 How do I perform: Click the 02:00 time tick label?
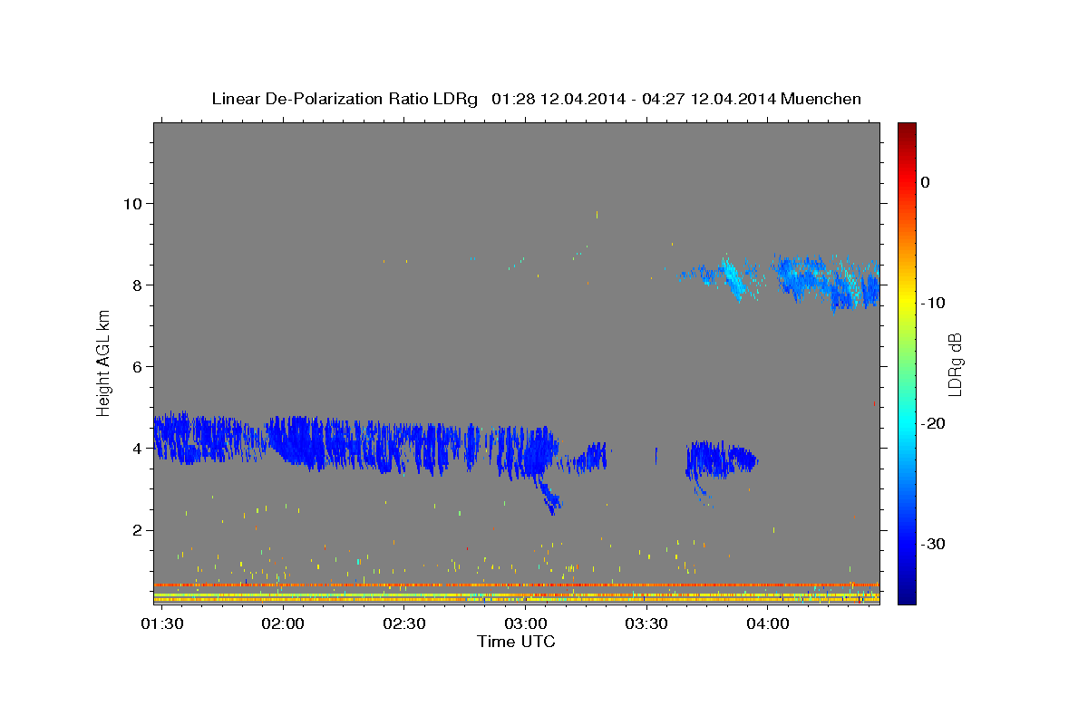[283, 624]
